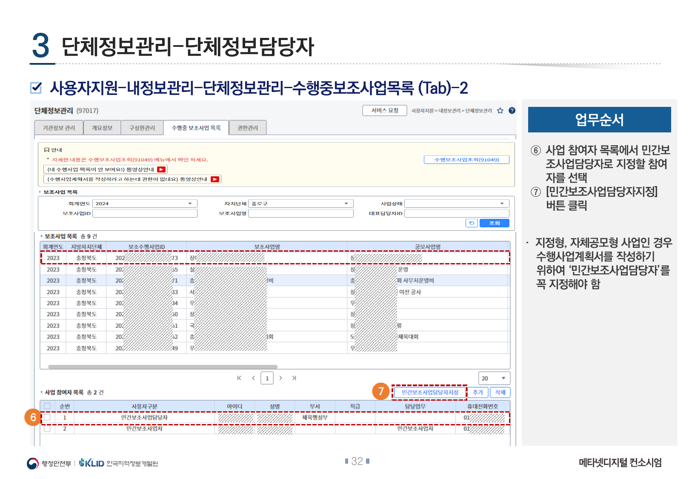Click the 민간보조사업담당자지정 button
This screenshot has width=692, height=479.
[430, 393]
